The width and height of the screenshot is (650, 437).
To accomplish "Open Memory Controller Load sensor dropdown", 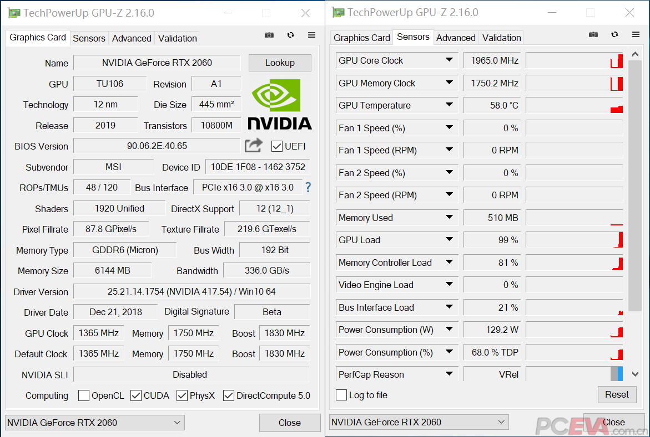I will 449,262.
